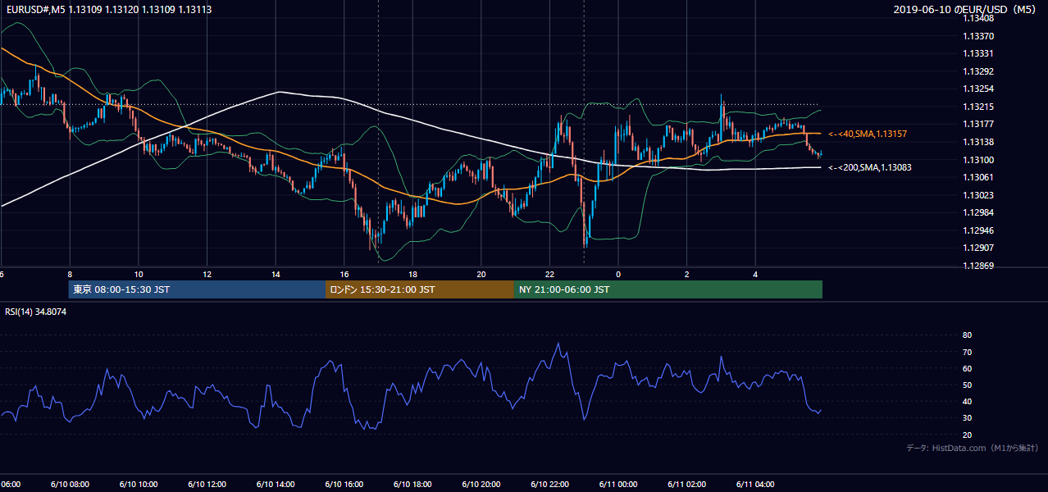Image resolution: width=1048 pixels, height=492 pixels.
Task: Click price axis label 1.13254
Action: tap(977, 89)
